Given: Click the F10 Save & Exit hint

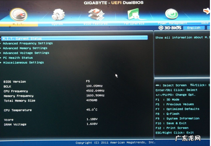Looking at the screenshot, I should pyautogui.click(x=171, y=123).
